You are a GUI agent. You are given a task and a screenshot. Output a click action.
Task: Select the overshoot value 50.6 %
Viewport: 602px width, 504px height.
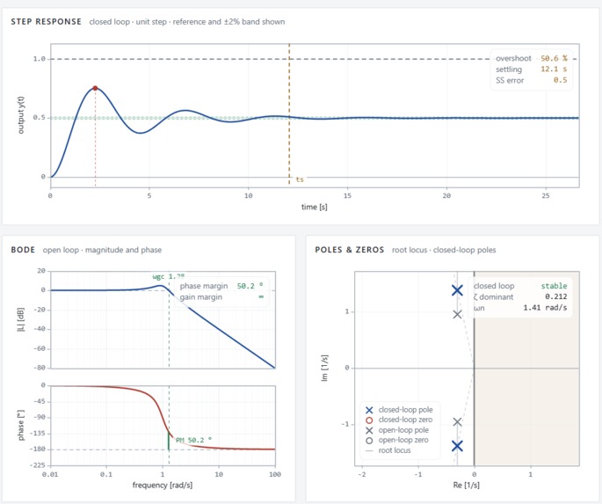(554, 58)
